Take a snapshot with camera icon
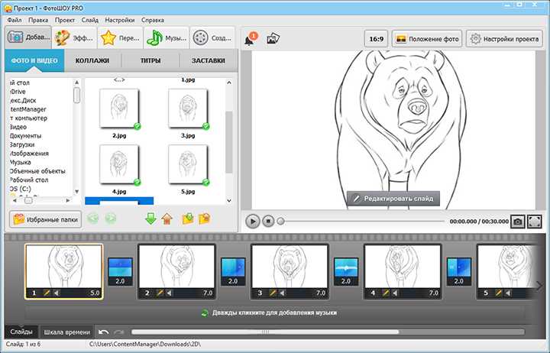The width and height of the screenshot is (550, 353). (x=517, y=222)
